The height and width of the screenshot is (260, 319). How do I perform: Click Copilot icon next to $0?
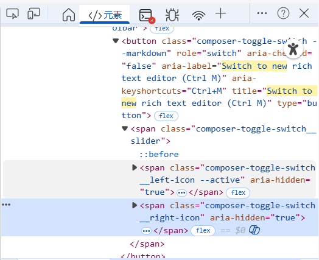click(x=254, y=230)
